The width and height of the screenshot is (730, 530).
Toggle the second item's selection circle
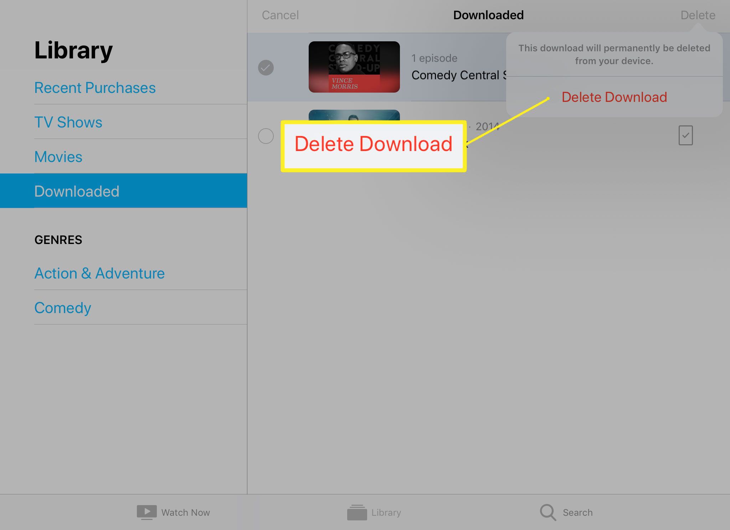(x=266, y=135)
